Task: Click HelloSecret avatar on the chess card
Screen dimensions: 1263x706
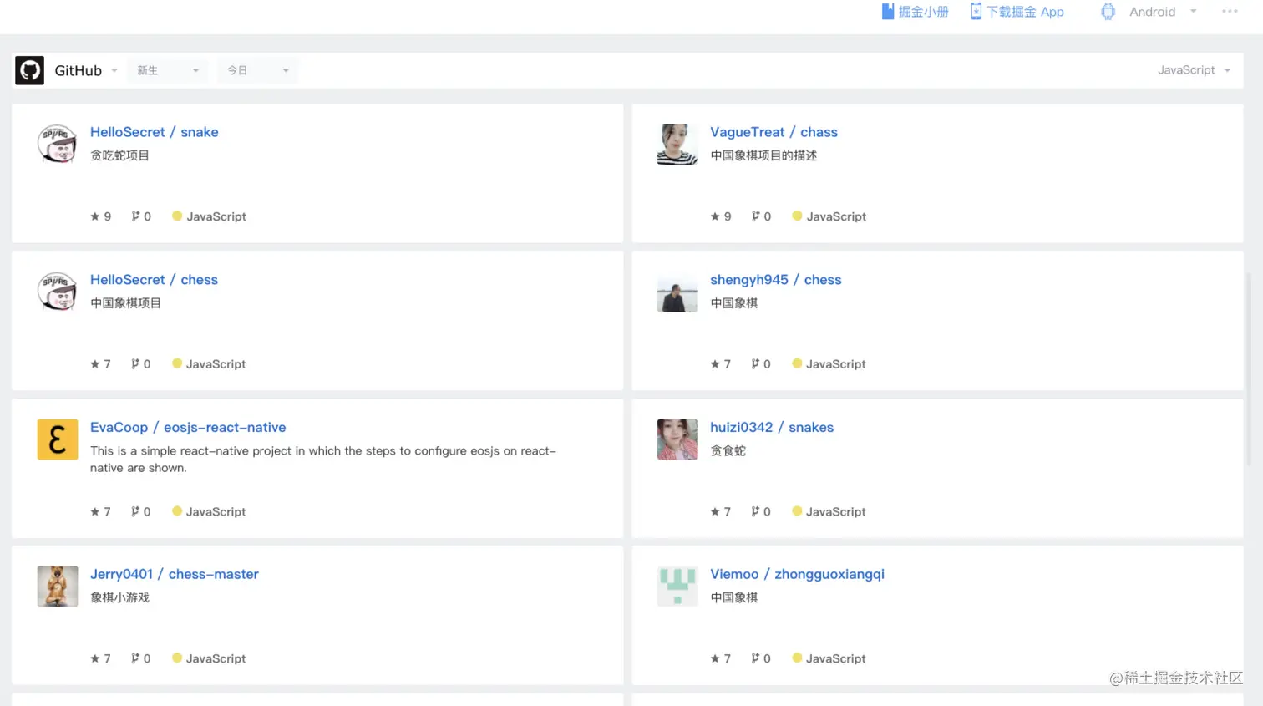Action: [x=58, y=292]
